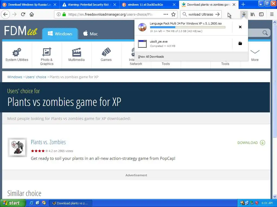Click the FDM site search magnifier
Screen dimensions: 277x207
(265, 33)
